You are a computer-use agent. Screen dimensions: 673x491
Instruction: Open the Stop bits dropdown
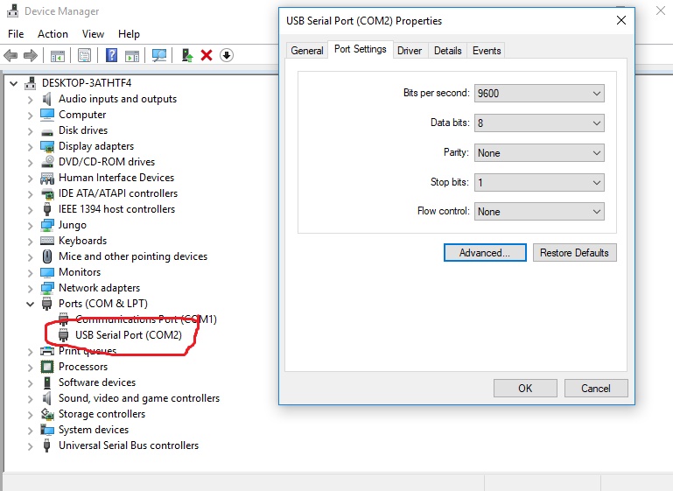click(x=539, y=182)
